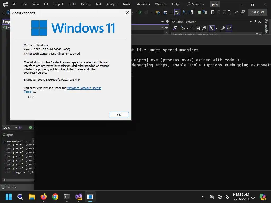Start debugging with the green play button

(140, 12)
